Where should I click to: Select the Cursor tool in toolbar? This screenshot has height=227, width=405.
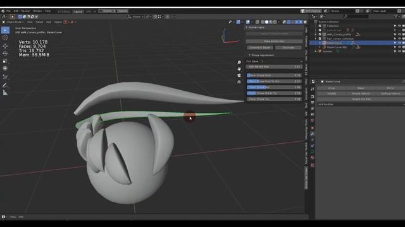pyautogui.click(x=5, y=38)
